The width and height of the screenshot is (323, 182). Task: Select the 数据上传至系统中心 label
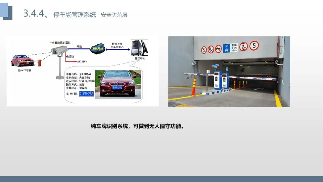(x=117, y=45)
